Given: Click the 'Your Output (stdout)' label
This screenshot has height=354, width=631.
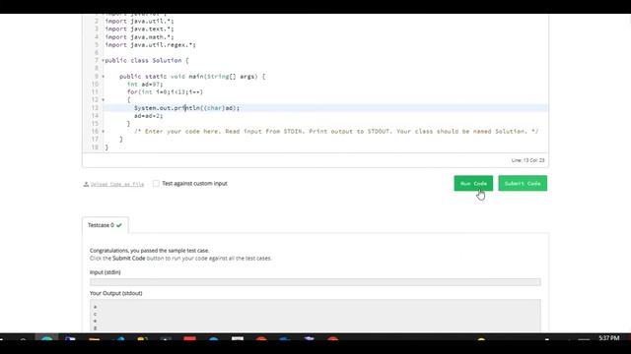Looking at the screenshot, I should click(x=116, y=293).
